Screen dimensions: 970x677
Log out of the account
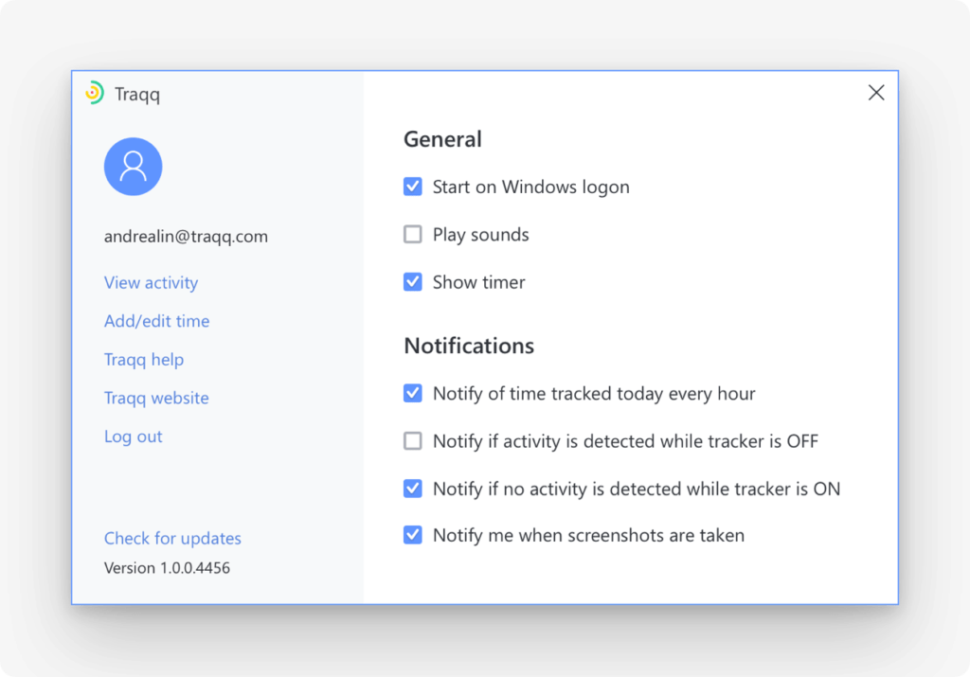tap(133, 436)
